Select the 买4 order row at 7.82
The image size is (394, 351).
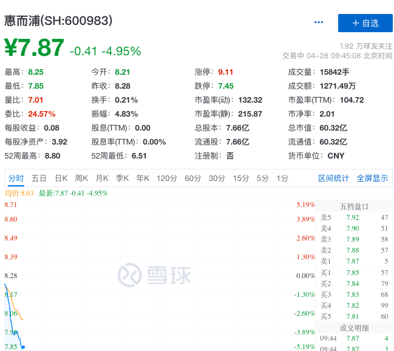354,305
